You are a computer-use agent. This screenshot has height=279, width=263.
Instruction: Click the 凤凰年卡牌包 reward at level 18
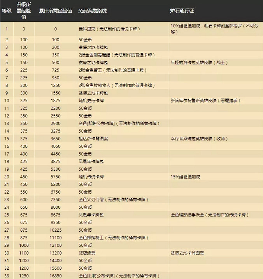coord(91,161)
